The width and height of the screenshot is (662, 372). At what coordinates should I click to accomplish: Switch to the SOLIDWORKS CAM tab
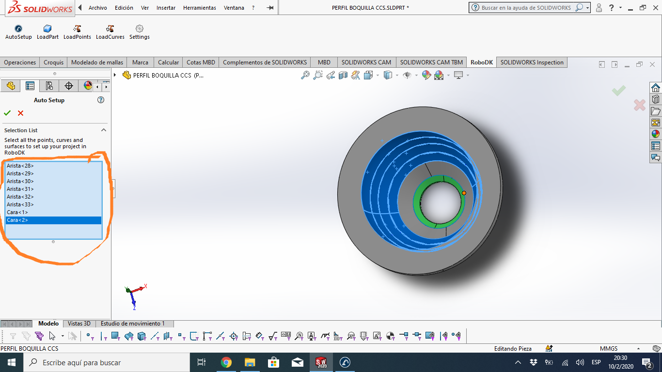tap(366, 62)
